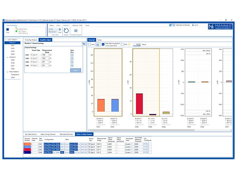This screenshot has height=178, width=237.
Task: Click the Auto-Zero Start crosshair icon
Action: [60, 29]
